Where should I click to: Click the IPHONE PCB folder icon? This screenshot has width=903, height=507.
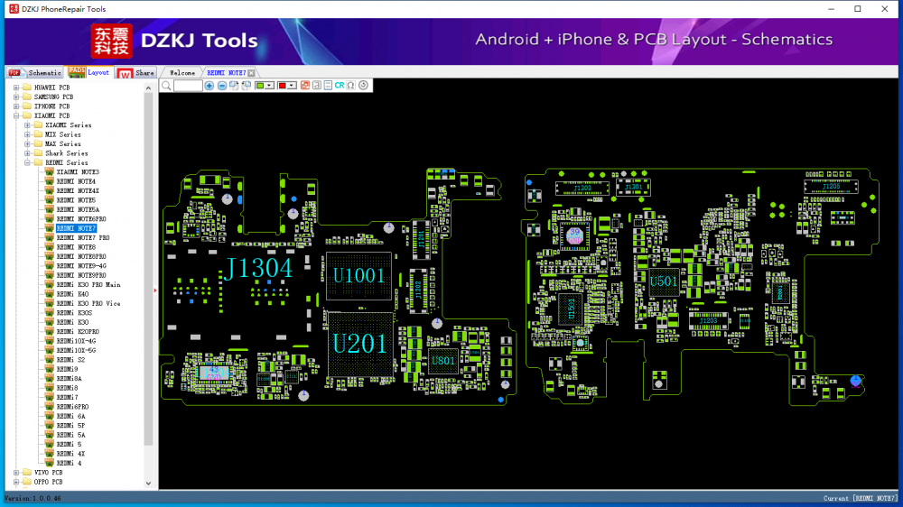pyautogui.click(x=27, y=106)
